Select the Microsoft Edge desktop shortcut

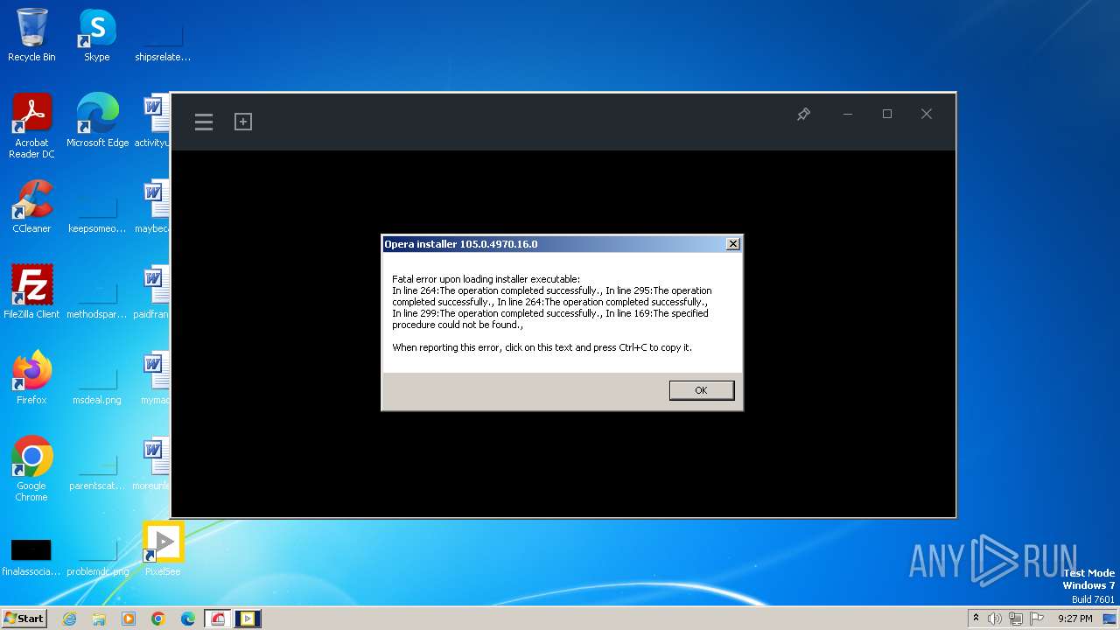(x=97, y=121)
